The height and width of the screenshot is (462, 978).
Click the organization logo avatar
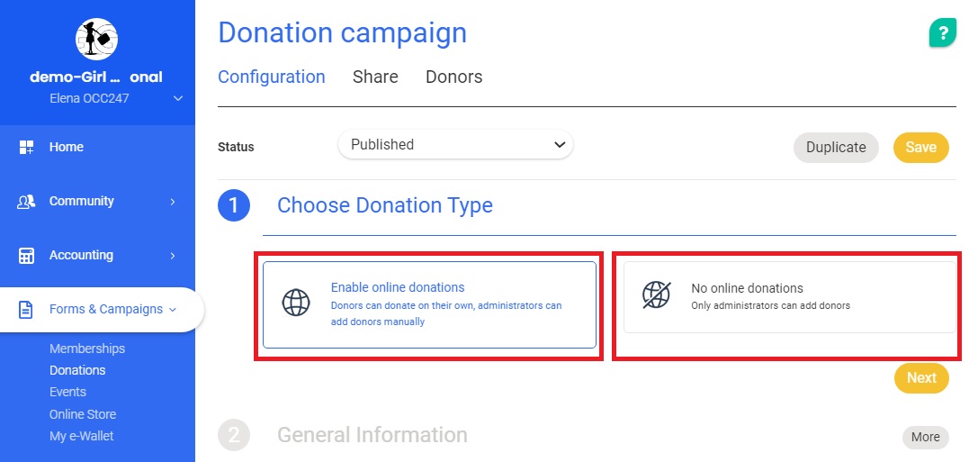[x=96, y=38]
